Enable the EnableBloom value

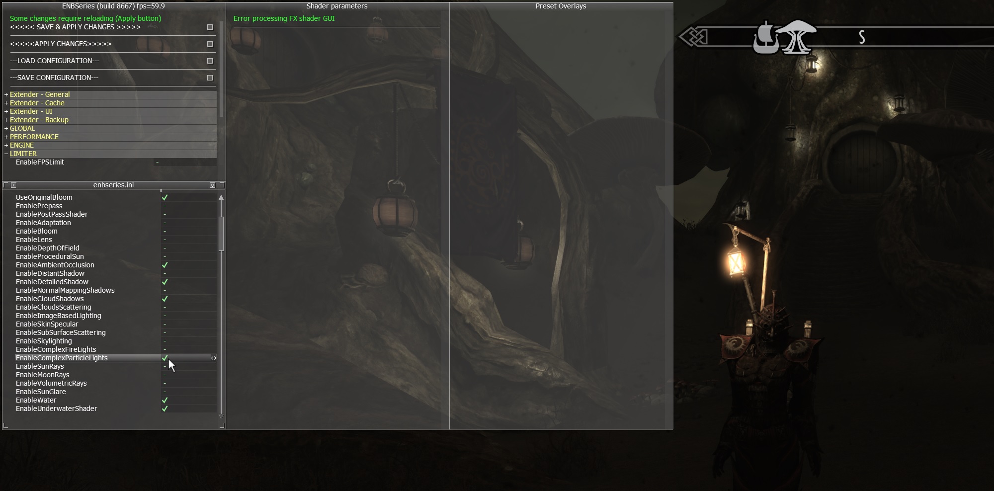tap(189, 231)
